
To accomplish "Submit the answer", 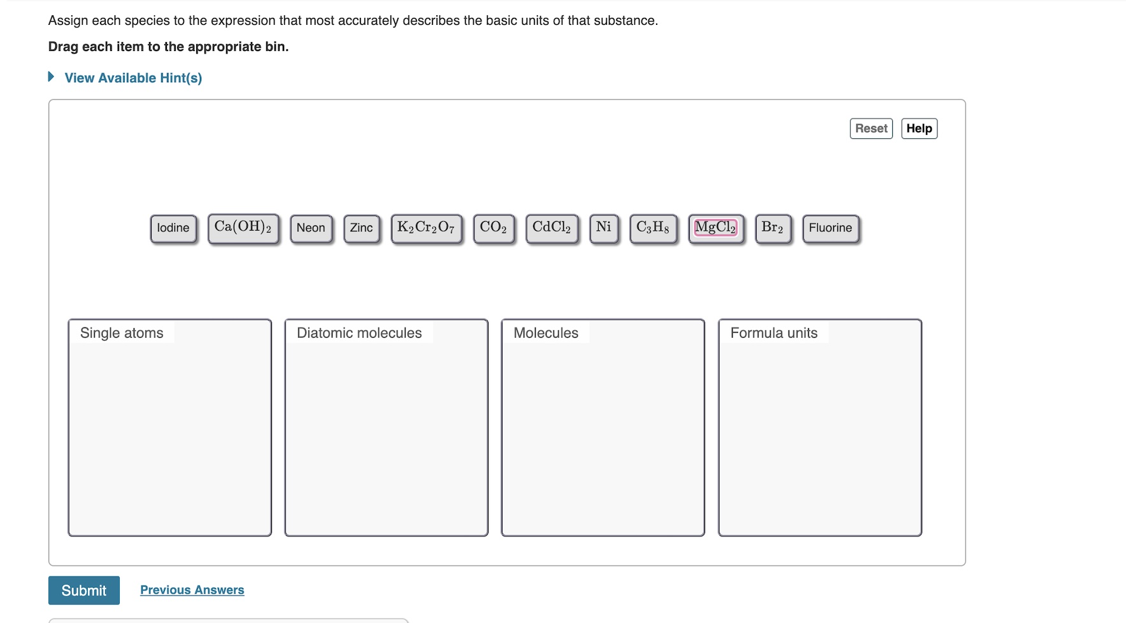I will (x=83, y=590).
